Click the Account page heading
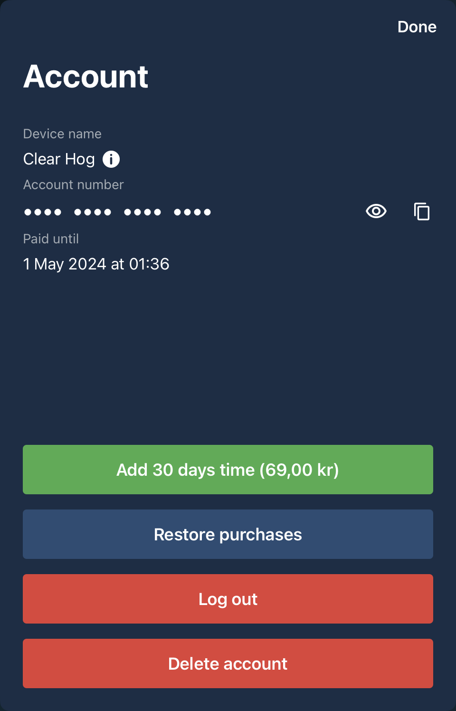 (86, 77)
